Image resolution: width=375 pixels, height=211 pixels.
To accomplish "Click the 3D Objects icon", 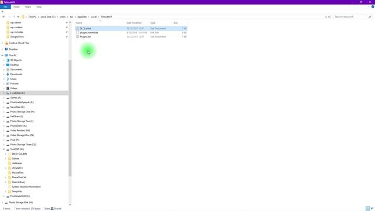I will [8, 60].
